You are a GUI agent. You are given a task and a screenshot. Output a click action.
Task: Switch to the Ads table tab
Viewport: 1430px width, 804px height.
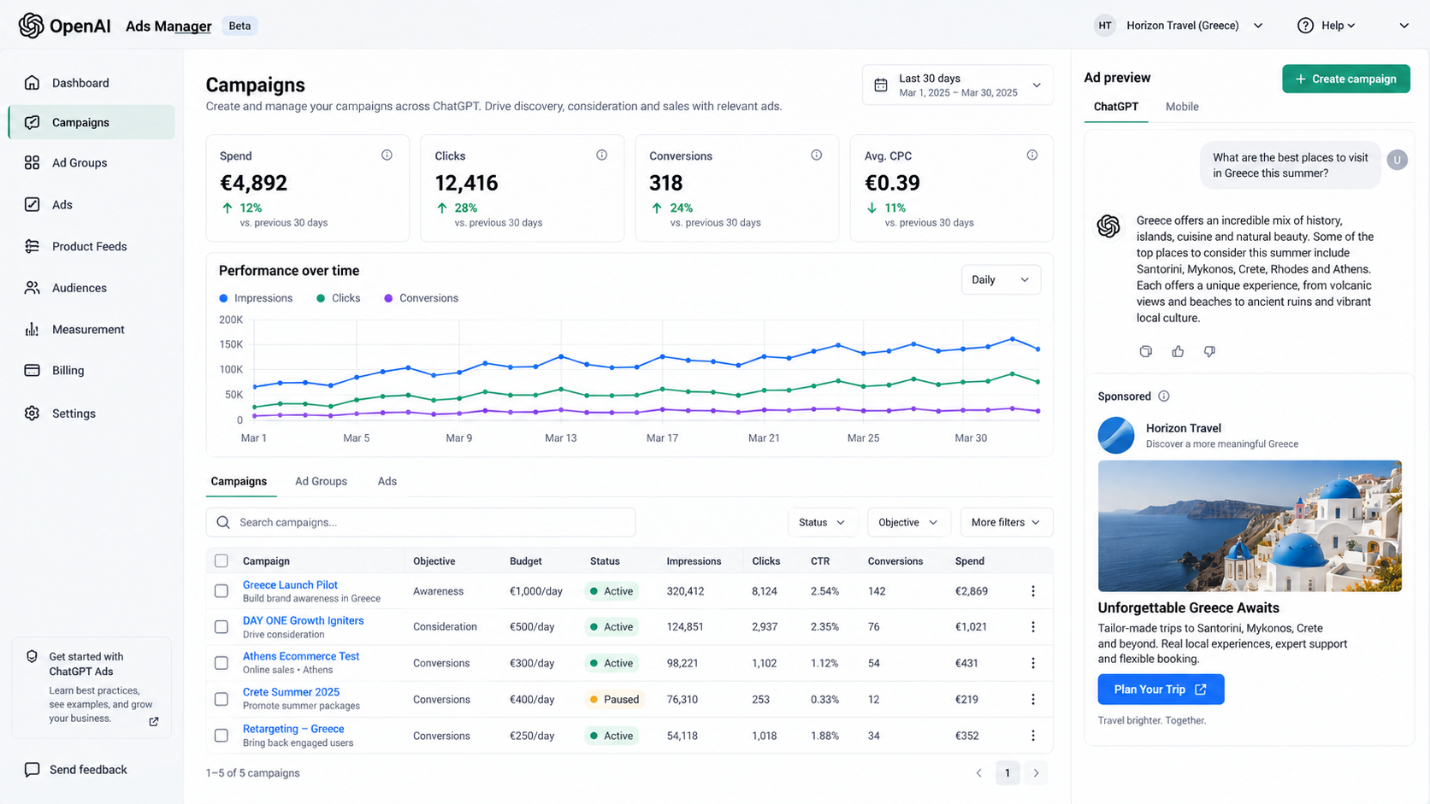tap(387, 481)
